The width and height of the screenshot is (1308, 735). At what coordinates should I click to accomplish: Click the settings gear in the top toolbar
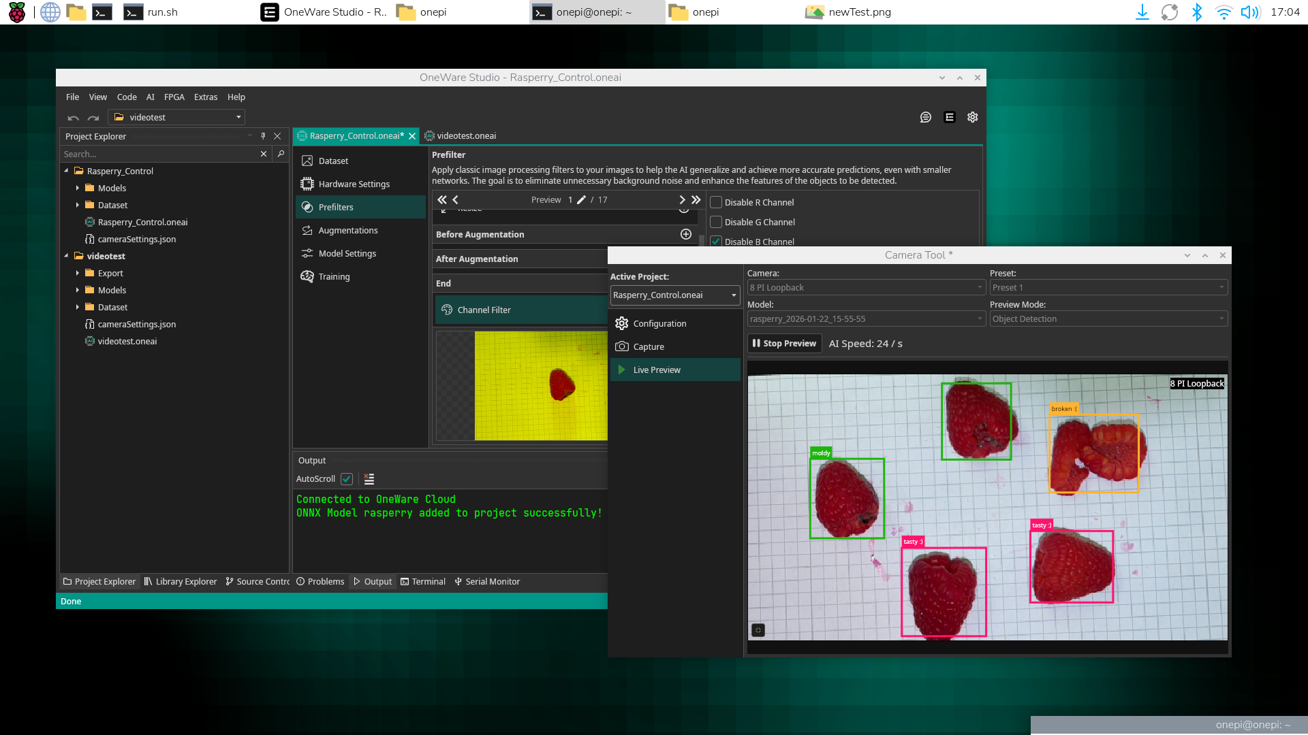(972, 117)
